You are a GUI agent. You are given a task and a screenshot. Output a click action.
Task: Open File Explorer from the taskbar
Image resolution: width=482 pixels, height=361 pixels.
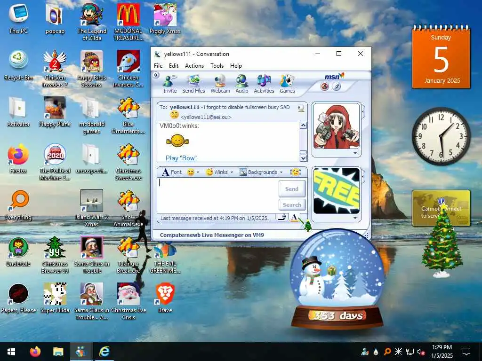click(58, 352)
